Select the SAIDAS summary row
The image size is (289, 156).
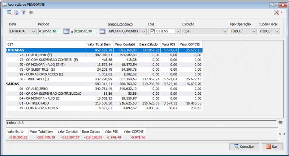click(x=104, y=84)
